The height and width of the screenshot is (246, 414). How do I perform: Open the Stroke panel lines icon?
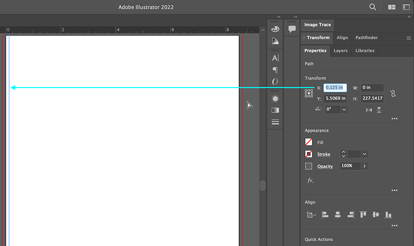pos(275,122)
